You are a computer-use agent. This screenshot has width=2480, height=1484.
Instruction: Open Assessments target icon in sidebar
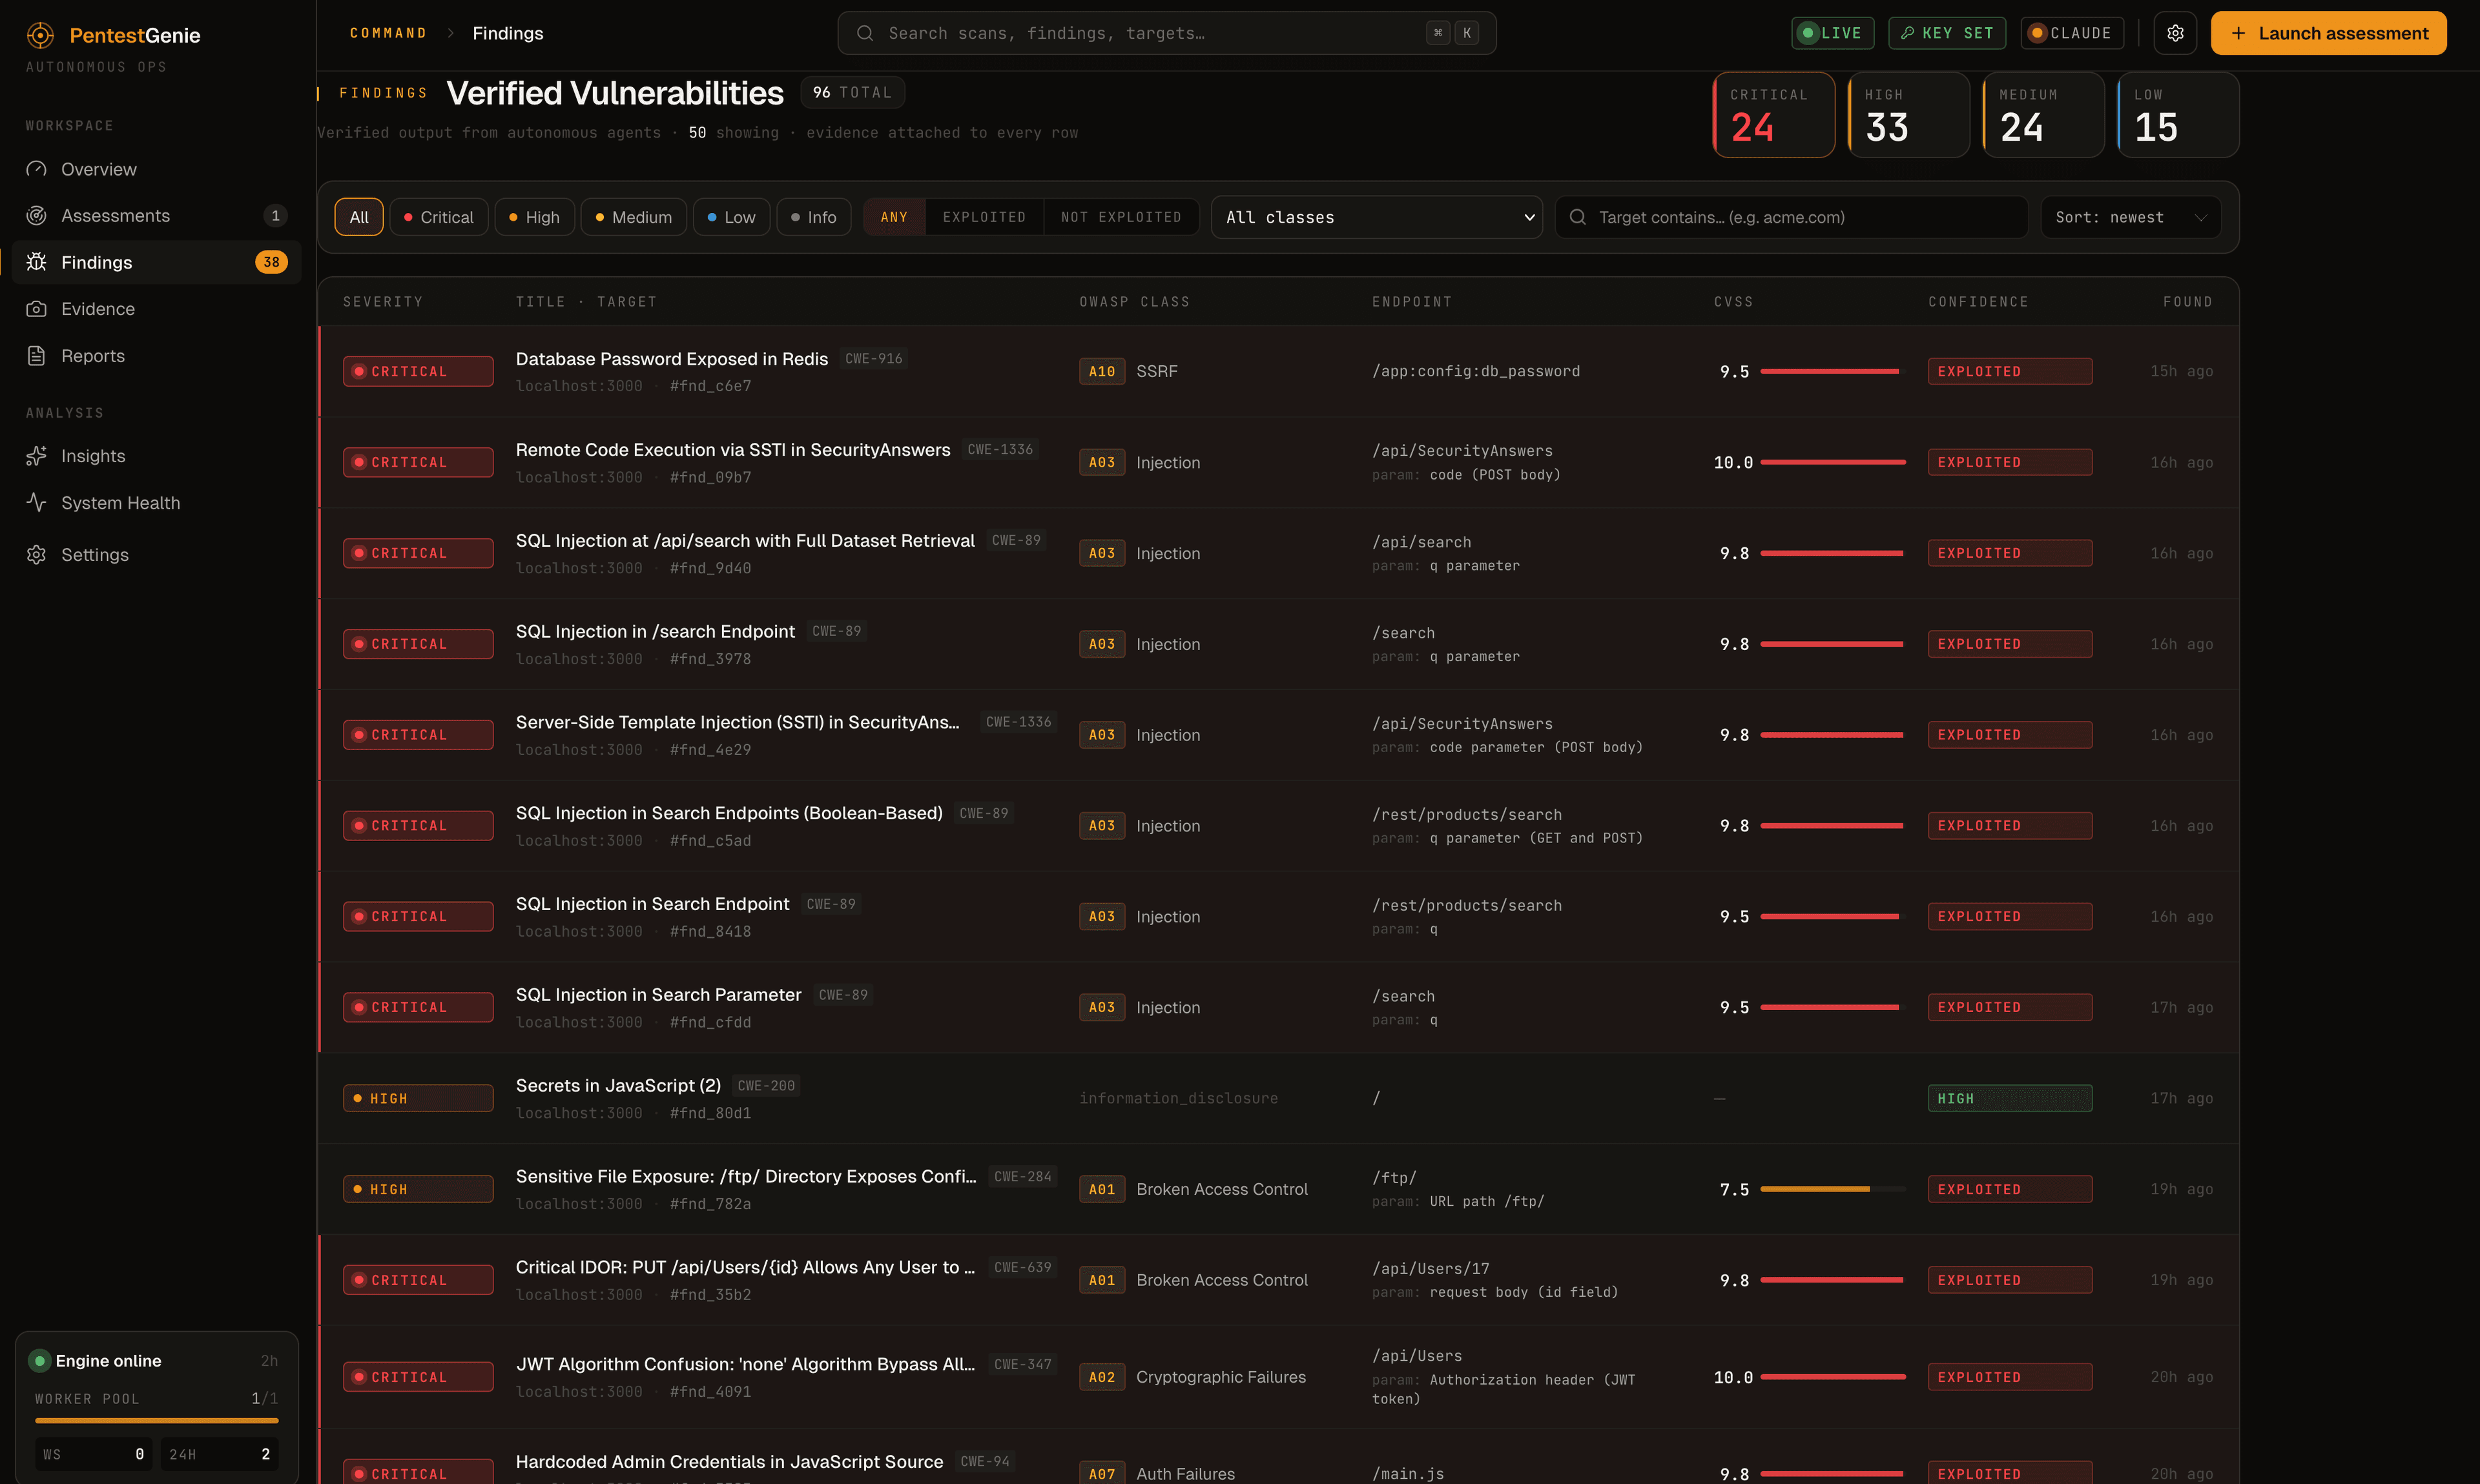[x=36, y=216]
